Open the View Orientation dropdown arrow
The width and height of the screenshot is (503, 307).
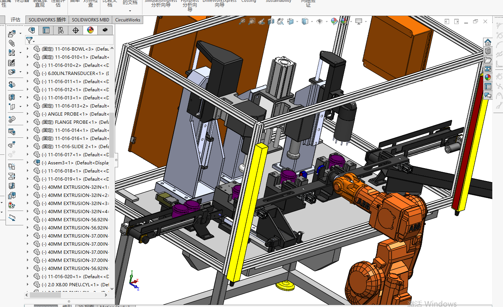[x=297, y=21]
